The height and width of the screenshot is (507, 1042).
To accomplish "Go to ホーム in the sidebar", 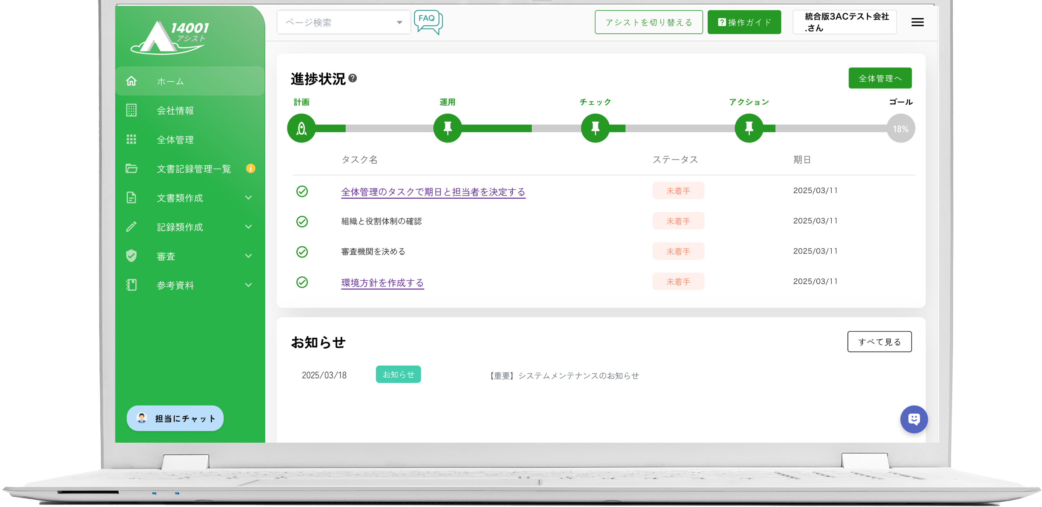I will 190,81.
